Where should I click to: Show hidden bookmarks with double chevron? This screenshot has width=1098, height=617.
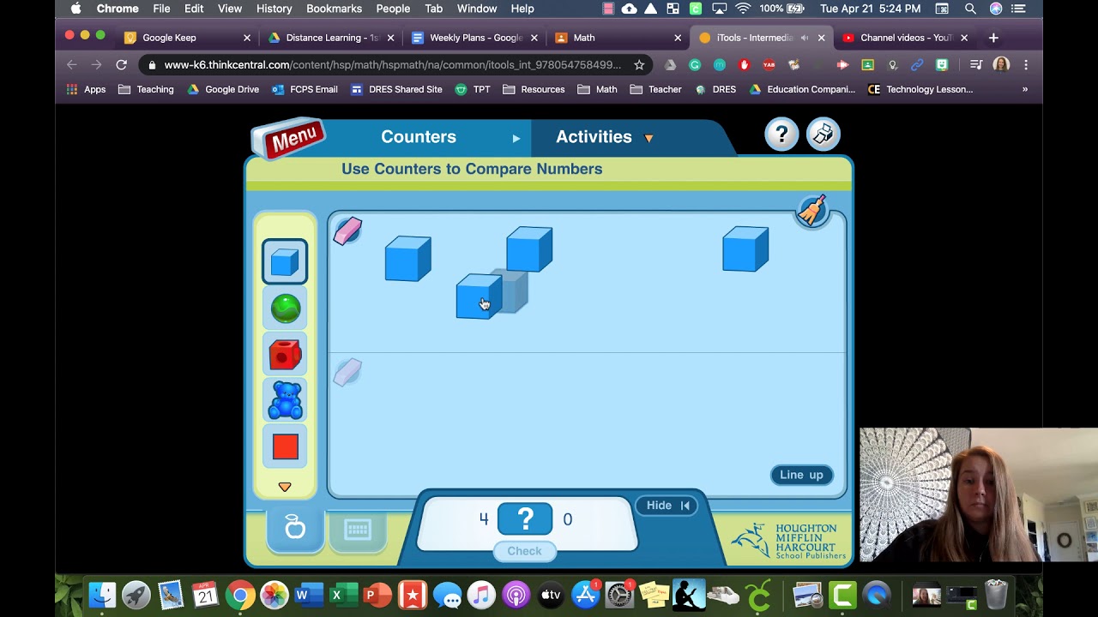click(1024, 89)
